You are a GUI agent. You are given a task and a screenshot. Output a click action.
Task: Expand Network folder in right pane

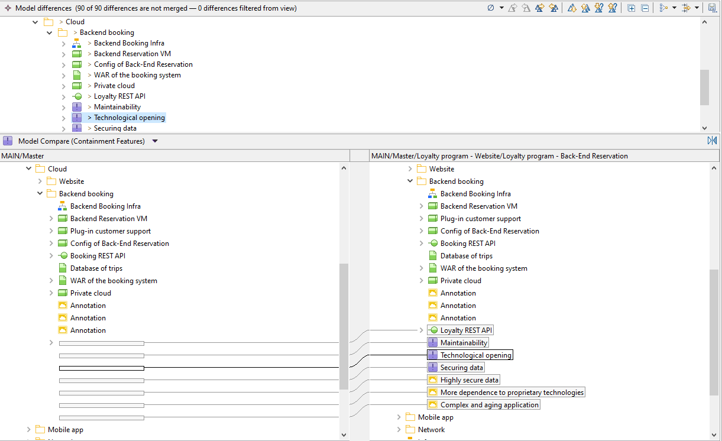coord(399,430)
